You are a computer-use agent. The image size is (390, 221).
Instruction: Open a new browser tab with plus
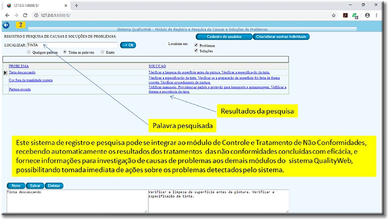pos(76,5)
